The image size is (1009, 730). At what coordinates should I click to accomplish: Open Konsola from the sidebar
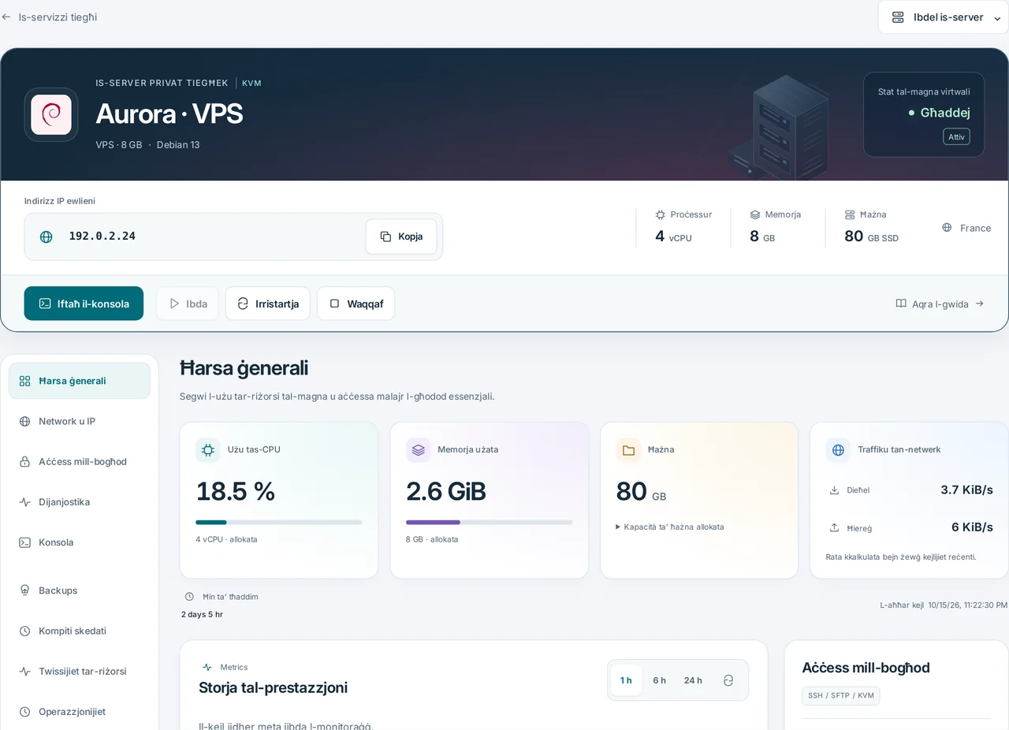80,542
